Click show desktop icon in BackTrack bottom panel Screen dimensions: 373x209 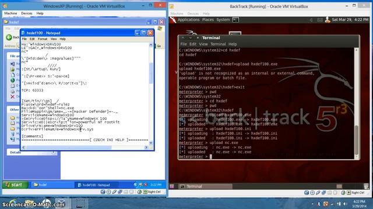tap(172, 186)
